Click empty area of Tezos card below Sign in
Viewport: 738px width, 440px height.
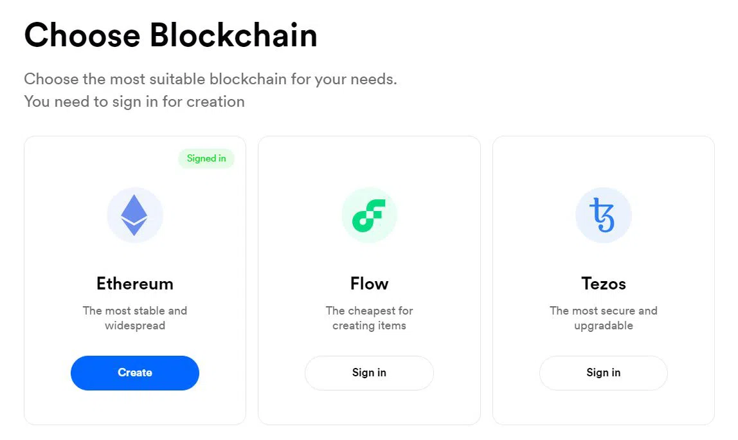click(604, 407)
